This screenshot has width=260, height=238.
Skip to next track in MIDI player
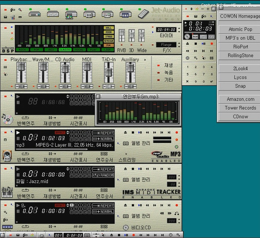click(169, 169)
